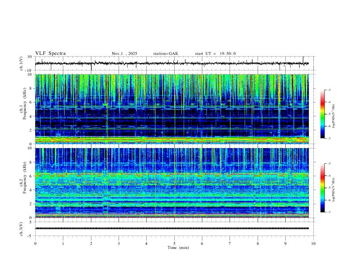The height and width of the screenshot is (273, 353).
Task: Click the "Time (min)" axis label
Action: coord(178,248)
